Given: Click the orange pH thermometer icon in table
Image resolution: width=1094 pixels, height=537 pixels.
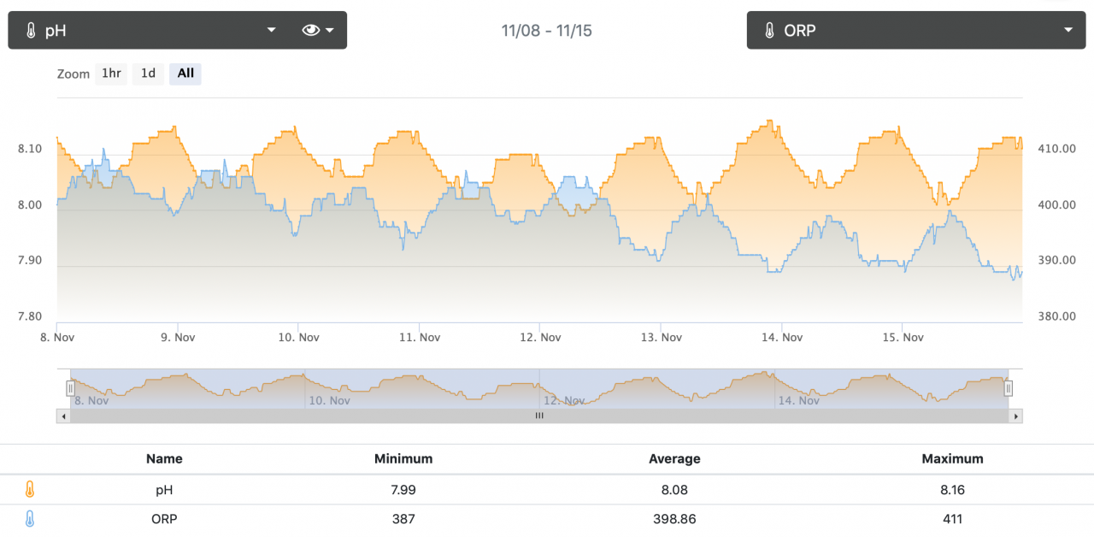Looking at the screenshot, I should 30,490.
